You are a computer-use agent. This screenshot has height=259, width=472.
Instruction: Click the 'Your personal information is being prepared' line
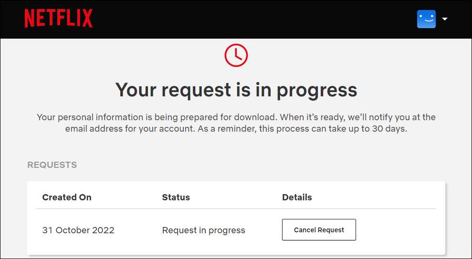236,117
